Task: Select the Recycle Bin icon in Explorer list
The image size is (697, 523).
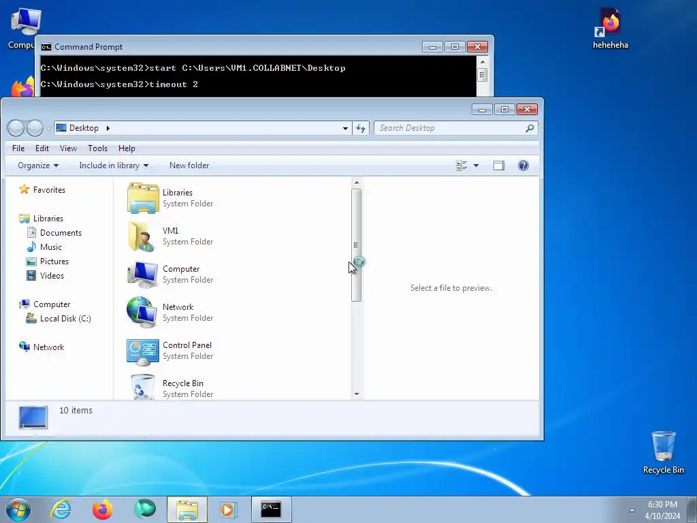Action: [x=143, y=387]
